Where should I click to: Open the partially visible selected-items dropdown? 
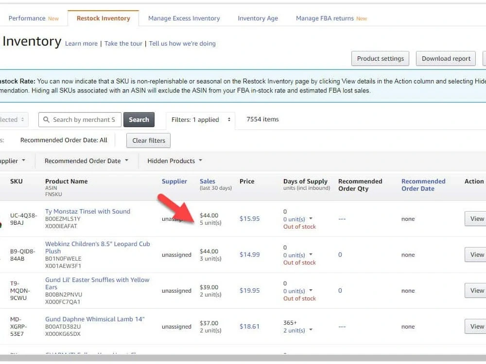pyautogui.click(x=14, y=119)
